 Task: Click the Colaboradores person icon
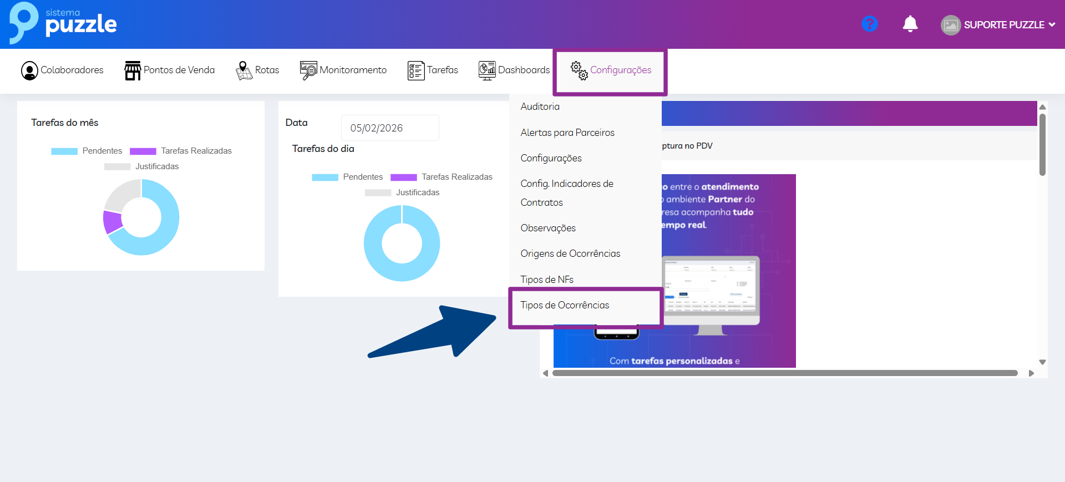pyautogui.click(x=29, y=70)
